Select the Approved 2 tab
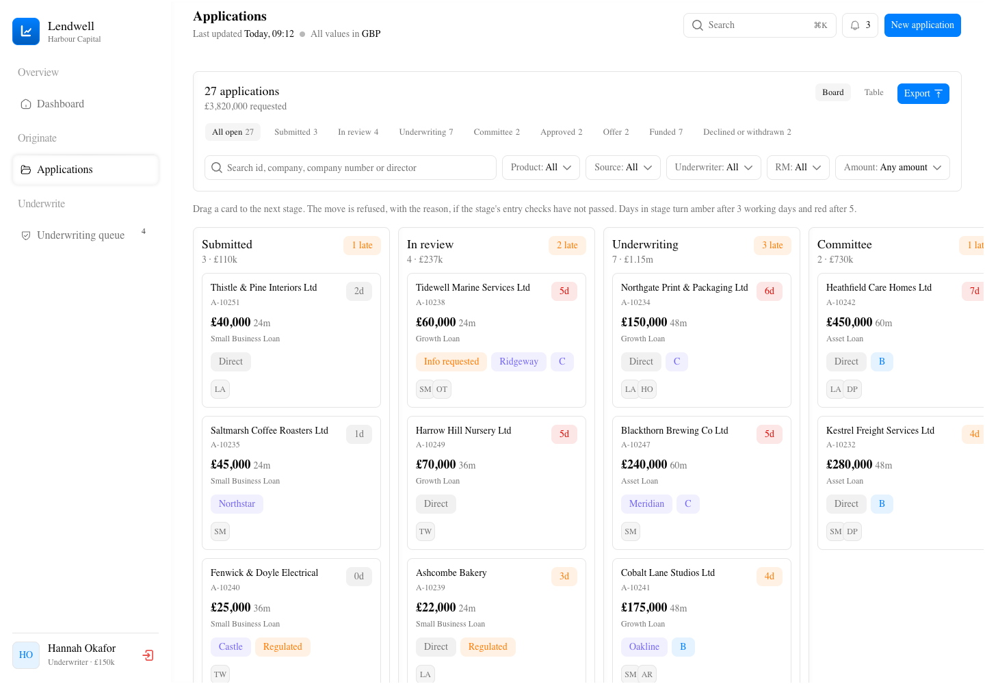The image size is (985, 684). click(562, 132)
